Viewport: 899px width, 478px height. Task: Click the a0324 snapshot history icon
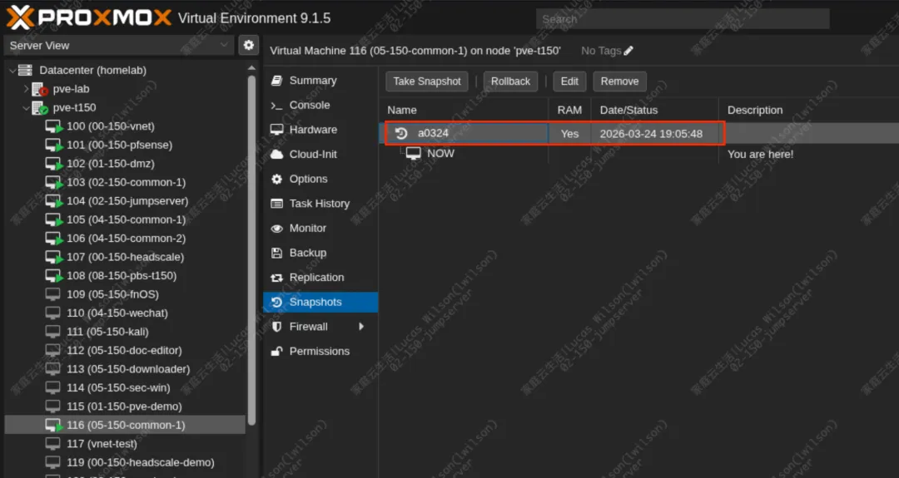click(400, 133)
